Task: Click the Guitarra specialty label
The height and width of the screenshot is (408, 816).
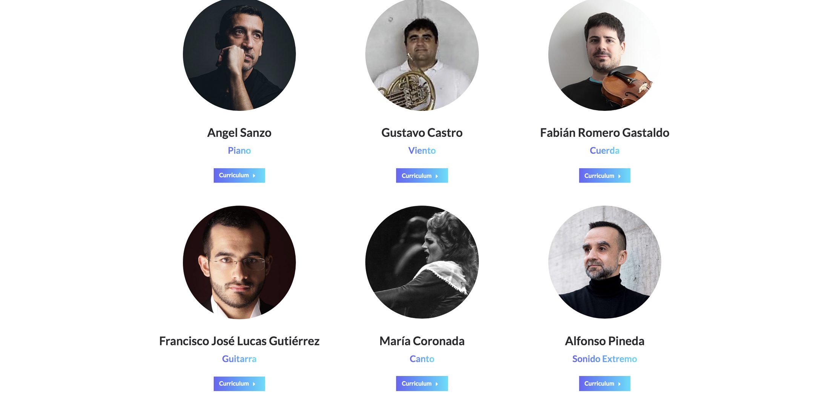Action: tap(239, 359)
